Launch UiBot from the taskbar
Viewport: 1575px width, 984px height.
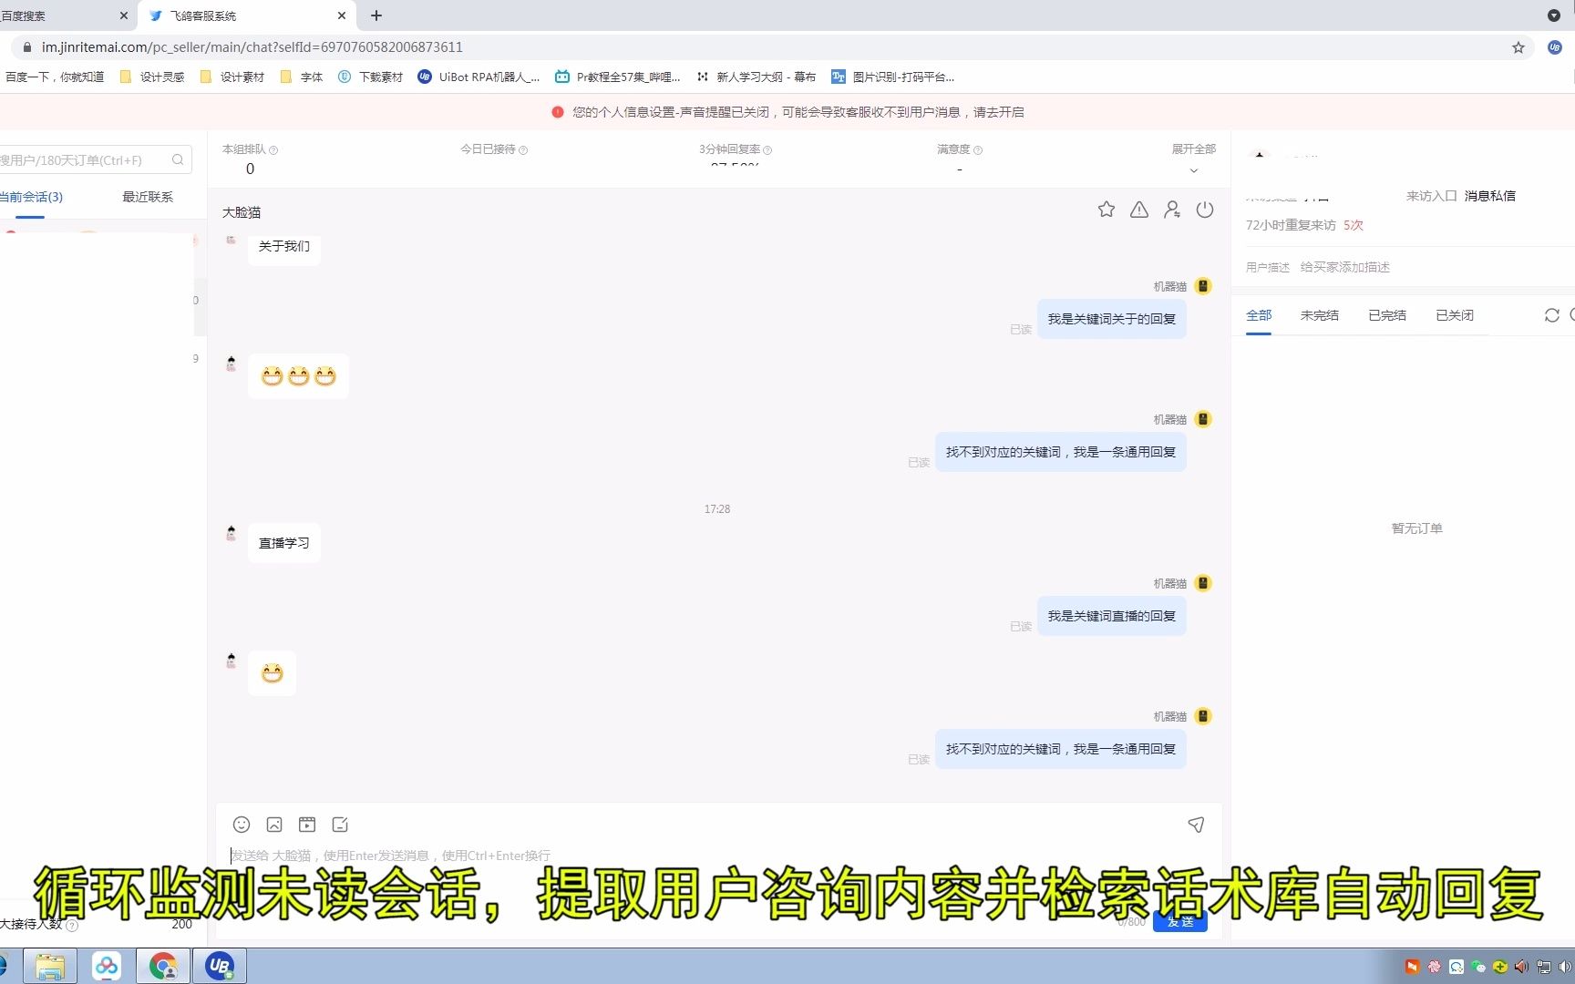(219, 965)
